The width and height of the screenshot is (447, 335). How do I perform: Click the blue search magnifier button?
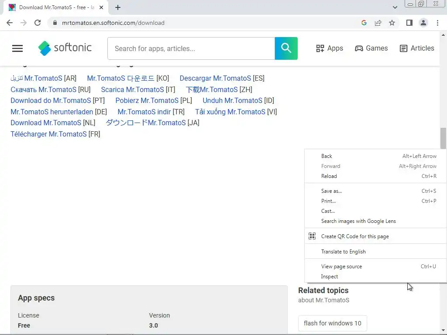coord(286,48)
